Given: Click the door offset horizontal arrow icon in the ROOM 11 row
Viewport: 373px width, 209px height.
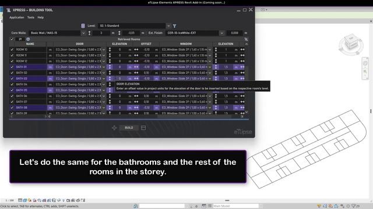Looking at the screenshot, I should click(x=136, y=55).
